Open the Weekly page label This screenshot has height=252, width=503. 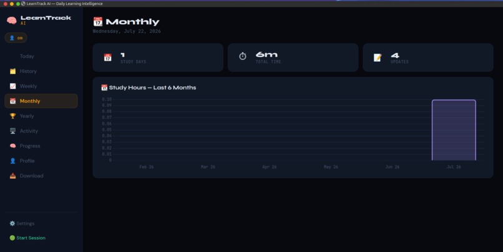pyautogui.click(x=28, y=86)
